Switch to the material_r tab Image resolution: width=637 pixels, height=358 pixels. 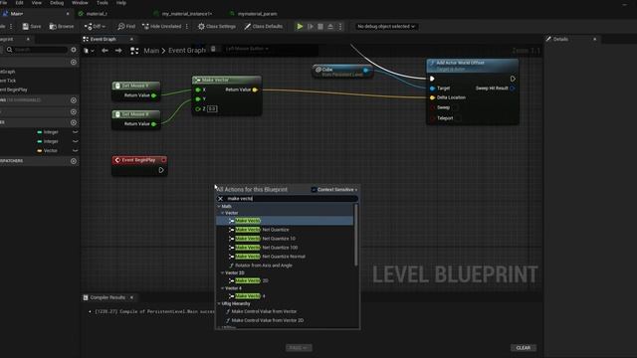[x=97, y=14]
